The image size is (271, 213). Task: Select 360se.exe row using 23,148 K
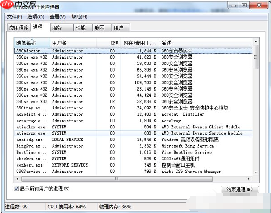[x=133, y=89]
